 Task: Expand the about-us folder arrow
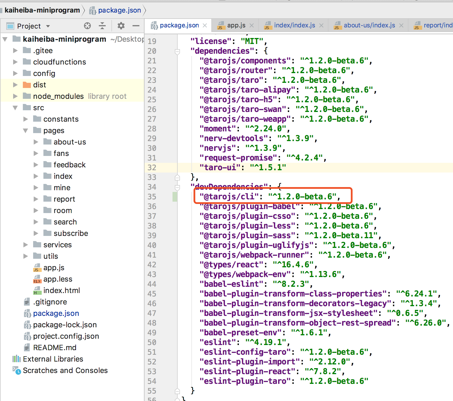[36, 142]
